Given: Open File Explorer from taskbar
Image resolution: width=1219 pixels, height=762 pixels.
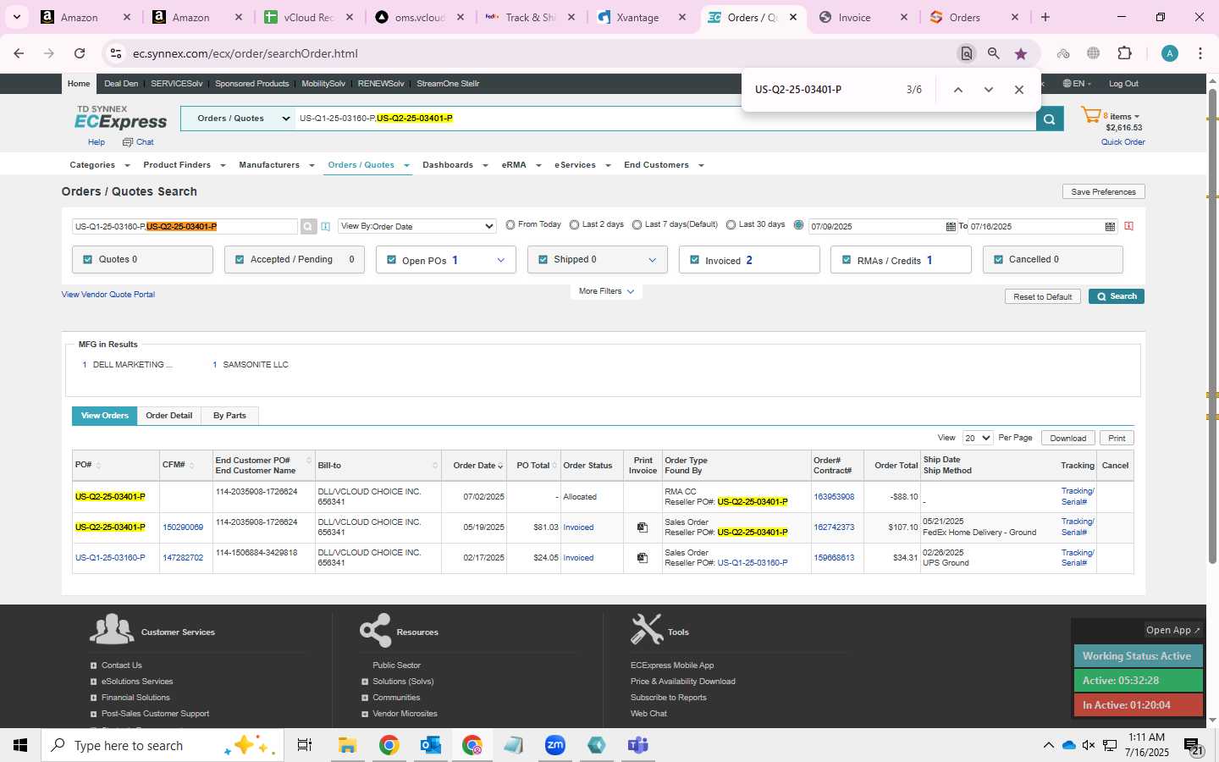Looking at the screenshot, I should (x=347, y=745).
